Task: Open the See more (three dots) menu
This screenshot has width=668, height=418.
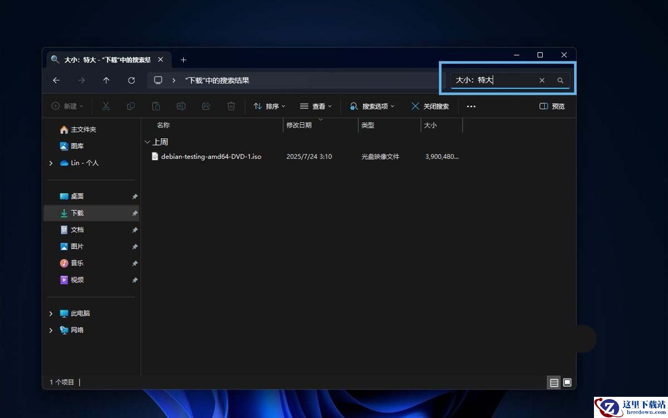Action: click(x=471, y=106)
